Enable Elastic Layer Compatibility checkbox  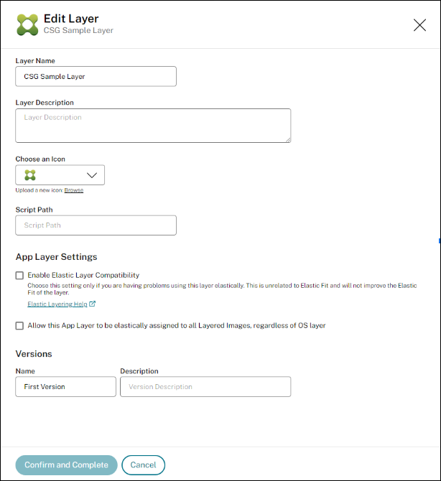pyautogui.click(x=19, y=275)
